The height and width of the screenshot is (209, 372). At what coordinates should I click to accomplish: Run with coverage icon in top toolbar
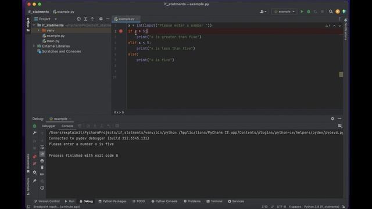[315, 12]
